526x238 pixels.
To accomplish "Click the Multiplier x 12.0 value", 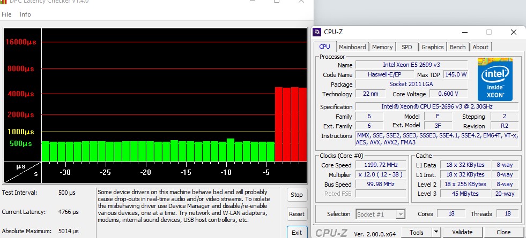I will coord(381,175).
